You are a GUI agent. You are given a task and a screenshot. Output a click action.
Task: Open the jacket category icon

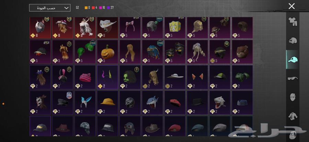point(293,116)
